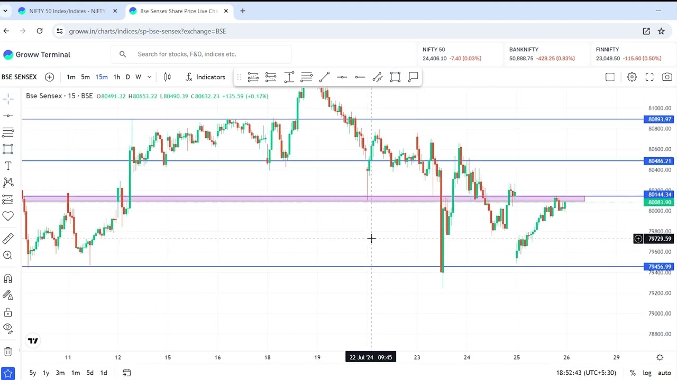The width and height of the screenshot is (677, 380).
Task: Select the first Fib-style tool in the floating toolbar
Action: (x=253, y=77)
